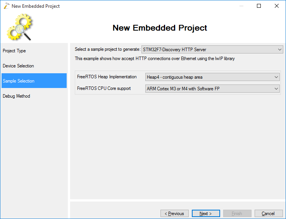Select the Sample Selection step
This screenshot has width=286, height=219.
34,81
